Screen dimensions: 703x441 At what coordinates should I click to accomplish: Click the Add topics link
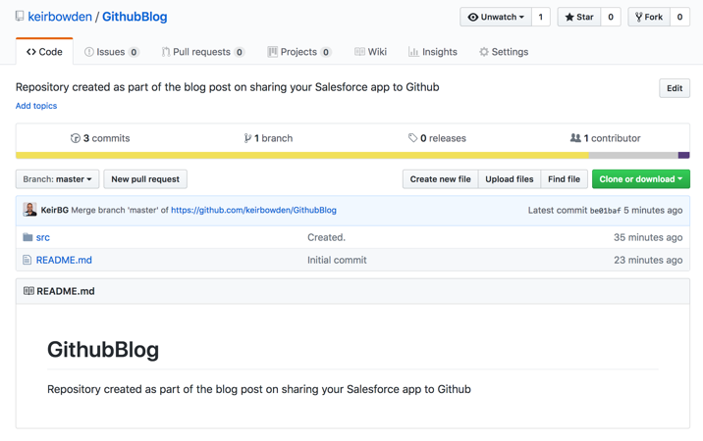click(x=36, y=106)
